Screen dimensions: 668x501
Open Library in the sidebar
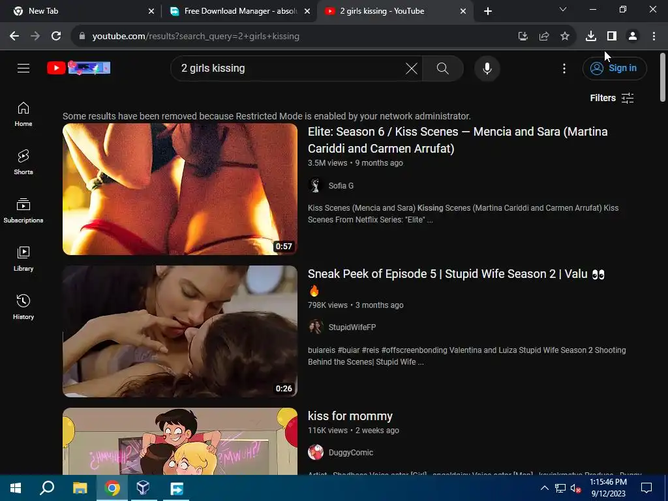23,258
